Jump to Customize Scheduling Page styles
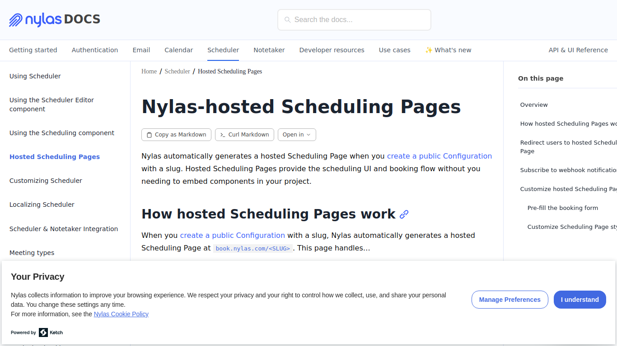This screenshot has width=617, height=346. click(x=572, y=227)
